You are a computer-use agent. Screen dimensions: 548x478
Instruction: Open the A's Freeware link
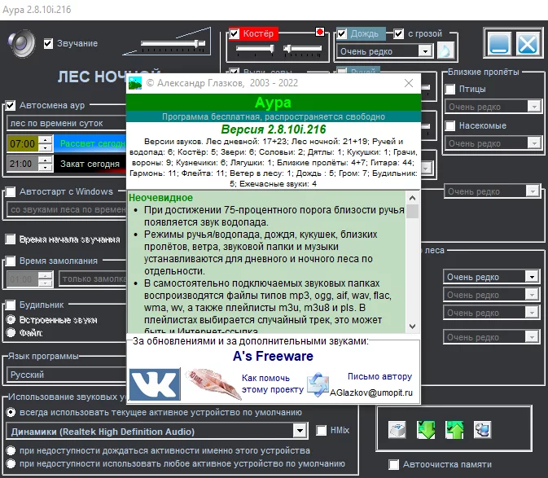click(273, 356)
